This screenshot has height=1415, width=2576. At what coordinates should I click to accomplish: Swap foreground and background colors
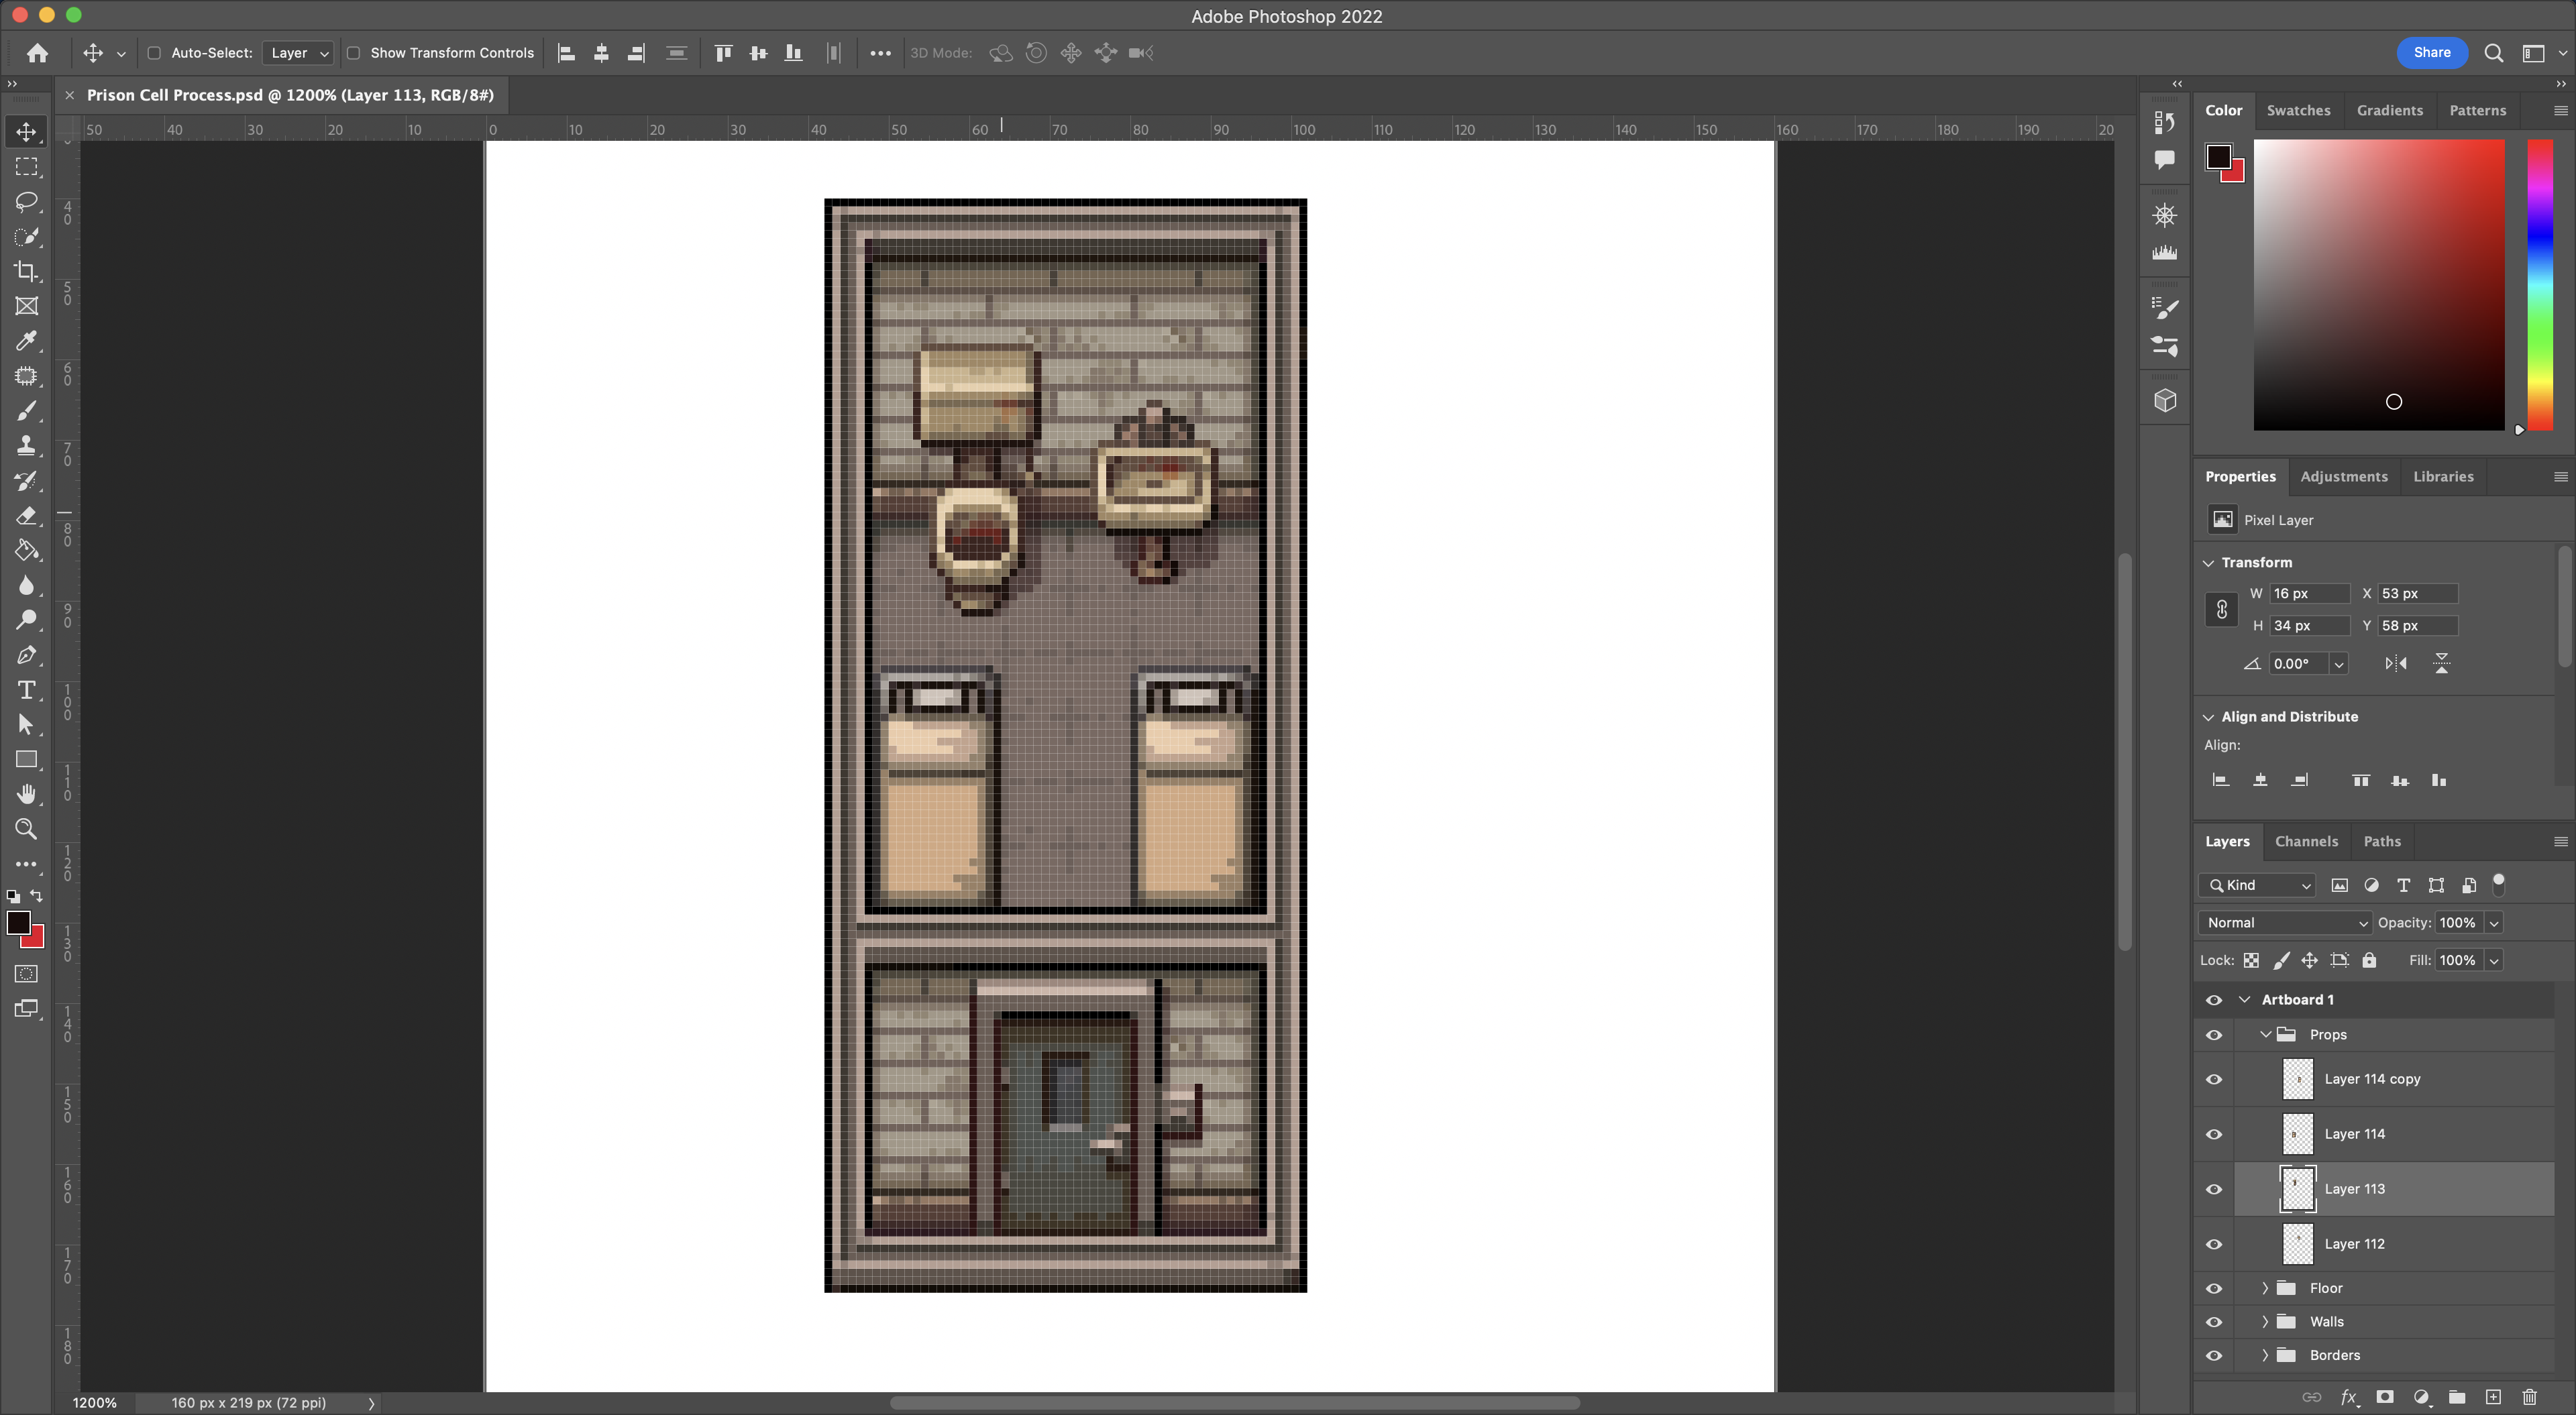point(37,896)
